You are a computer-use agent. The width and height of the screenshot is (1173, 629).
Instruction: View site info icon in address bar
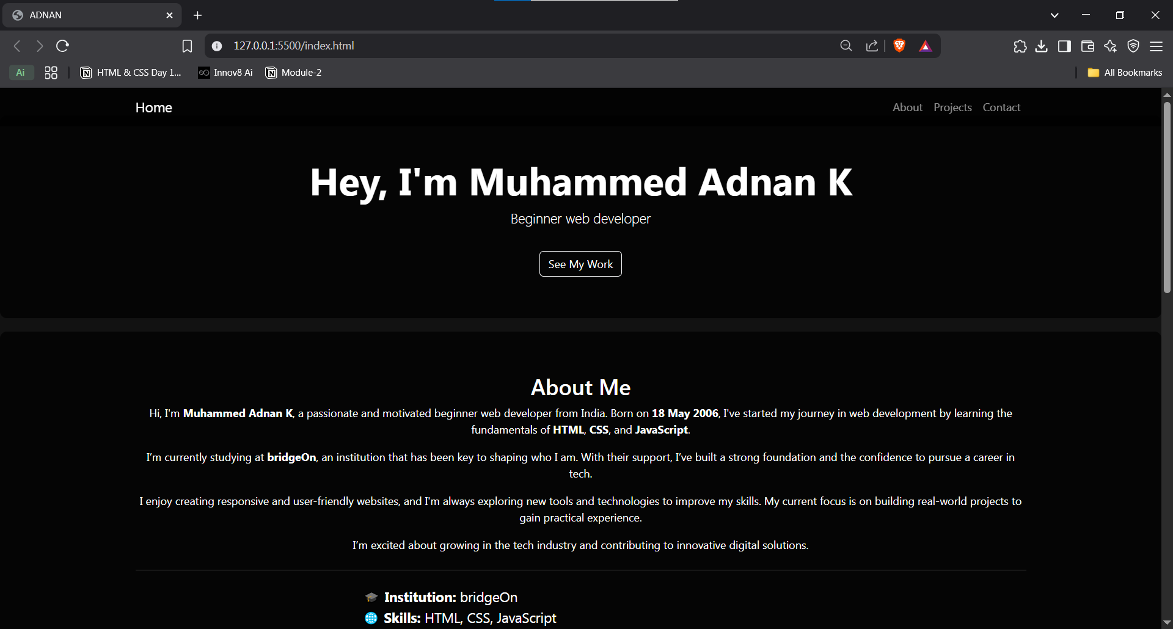click(217, 46)
